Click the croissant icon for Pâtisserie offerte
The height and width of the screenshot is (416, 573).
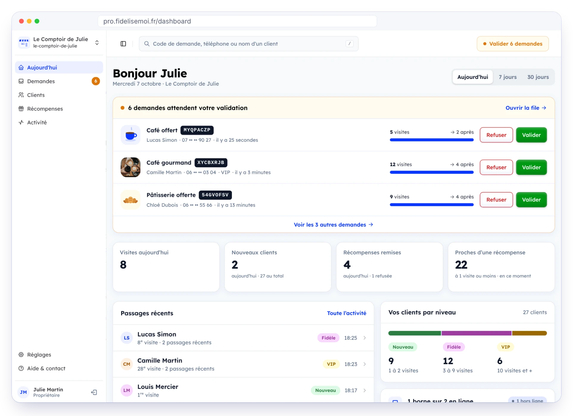[x=130, y=200]
